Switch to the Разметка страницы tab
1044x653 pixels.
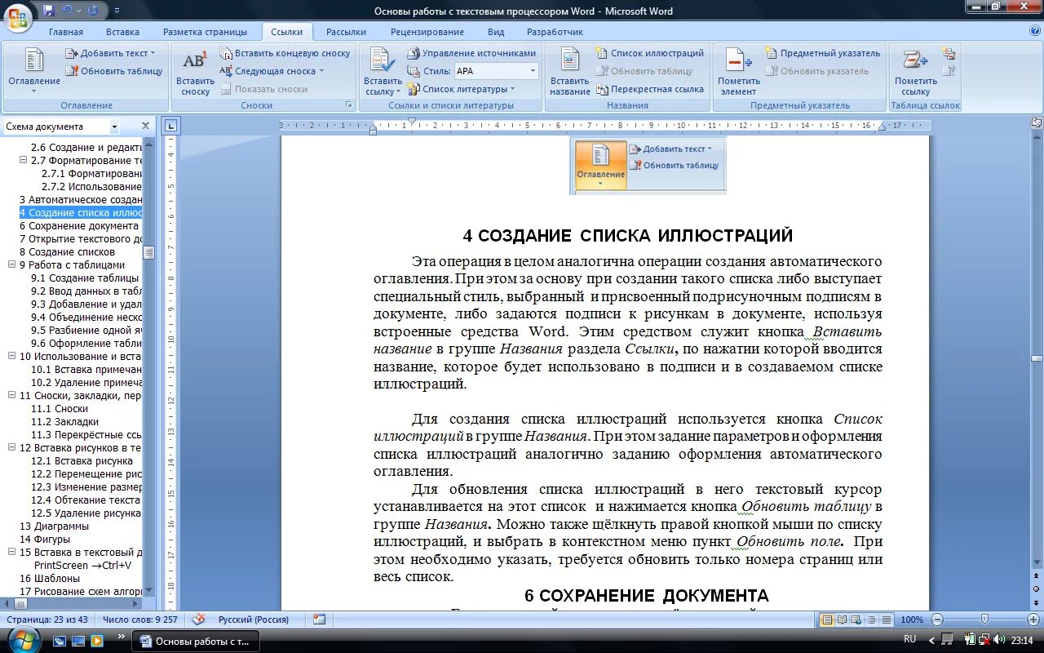pyautogui.click(x=205, y=32)
